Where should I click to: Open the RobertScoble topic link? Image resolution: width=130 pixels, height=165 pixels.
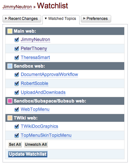click(x=34, y=84)
